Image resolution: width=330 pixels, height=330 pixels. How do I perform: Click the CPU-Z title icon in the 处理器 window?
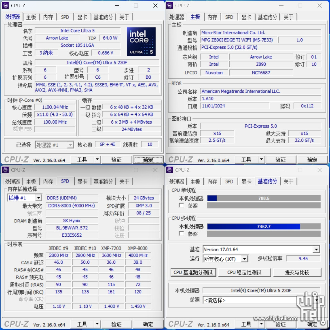pyautogui.click(x=5, y=5)
